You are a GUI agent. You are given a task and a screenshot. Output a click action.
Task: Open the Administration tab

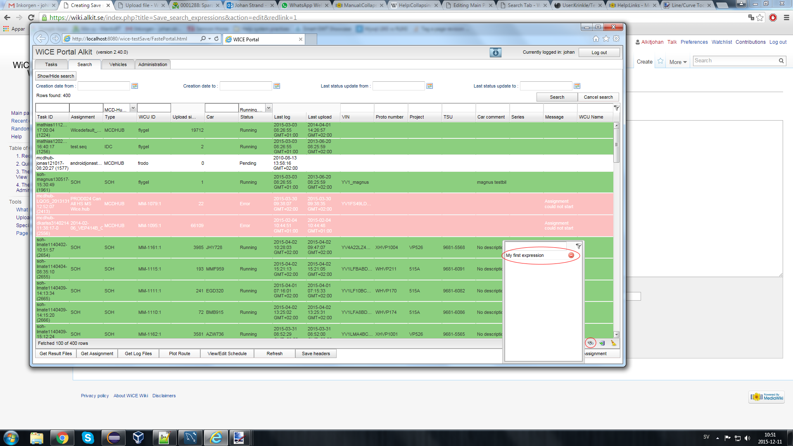click(x=152, y=64)
